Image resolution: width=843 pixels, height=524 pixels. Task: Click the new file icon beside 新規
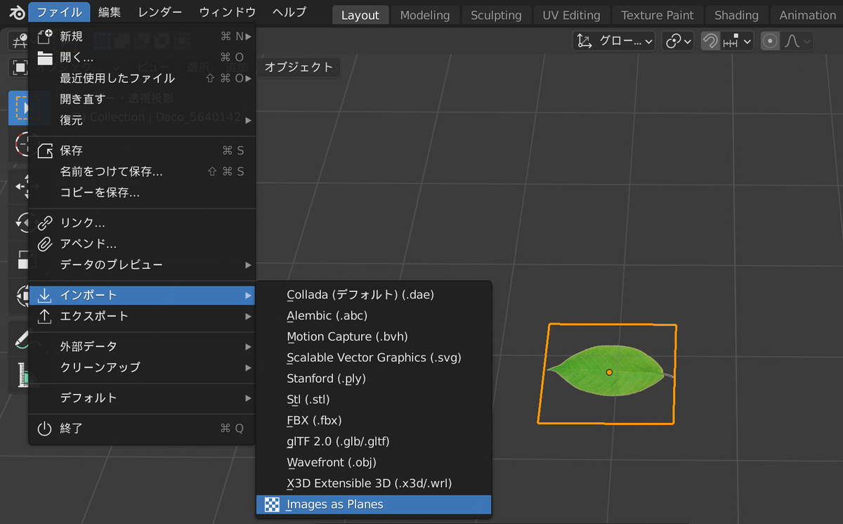[x=45, y=37]
